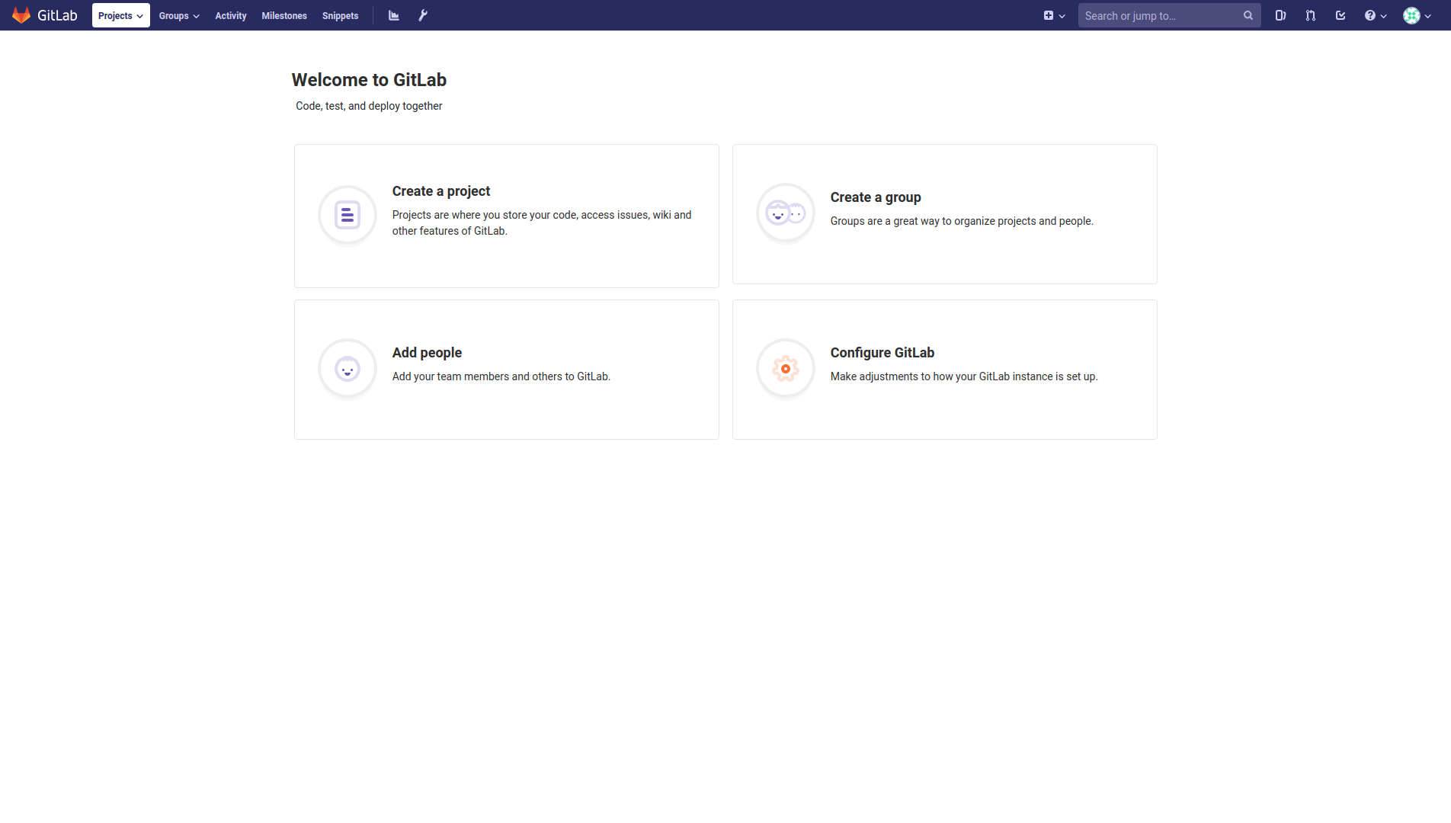This screenshot has width=1451, height=823.
Task: Click the Add people card title
Action: [427, 353]
